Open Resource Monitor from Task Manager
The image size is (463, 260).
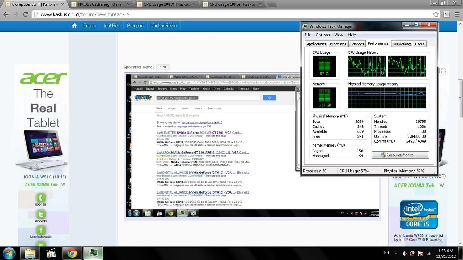(400, 155)
